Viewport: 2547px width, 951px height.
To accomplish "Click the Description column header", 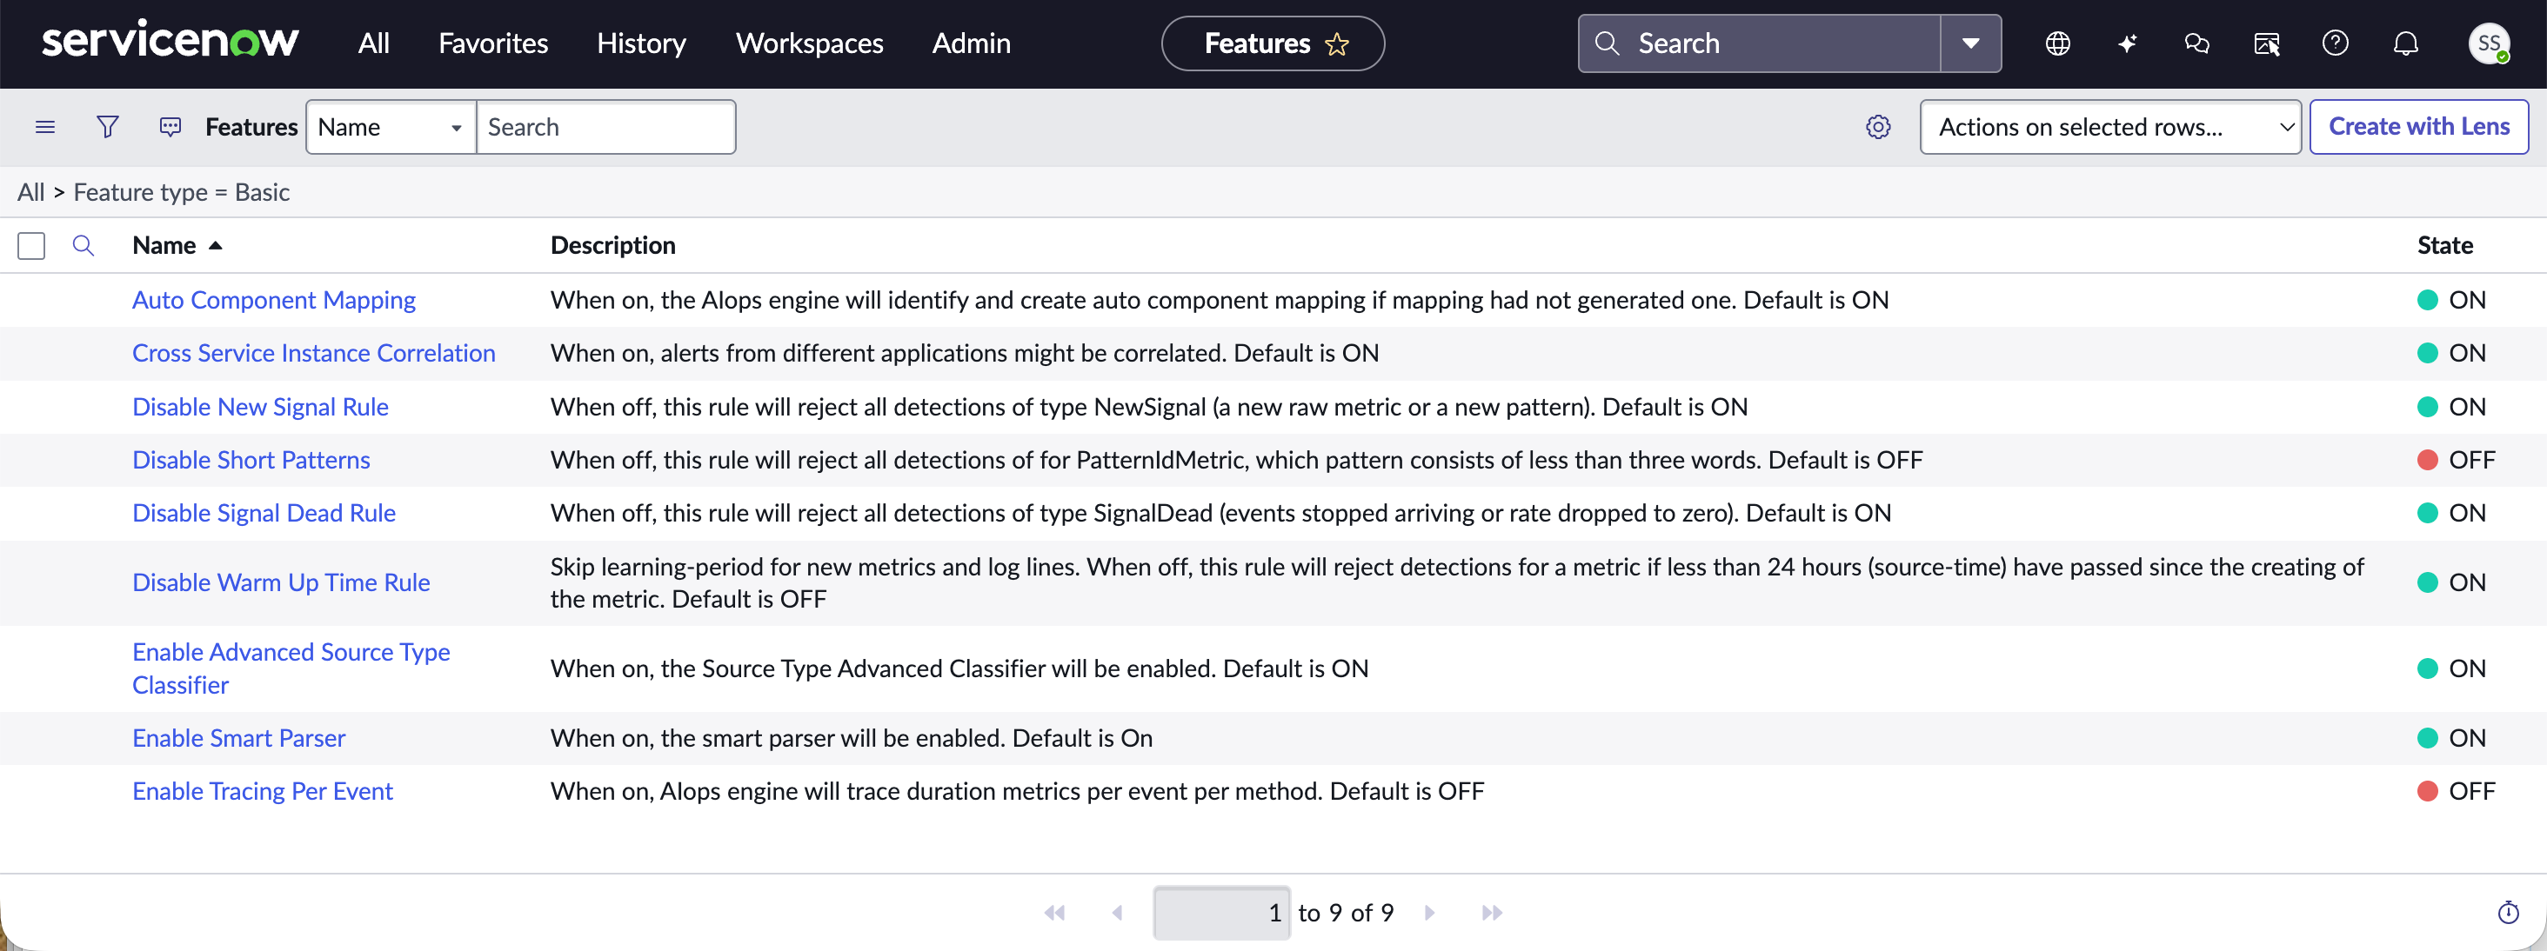I will (x=613, y=245).
